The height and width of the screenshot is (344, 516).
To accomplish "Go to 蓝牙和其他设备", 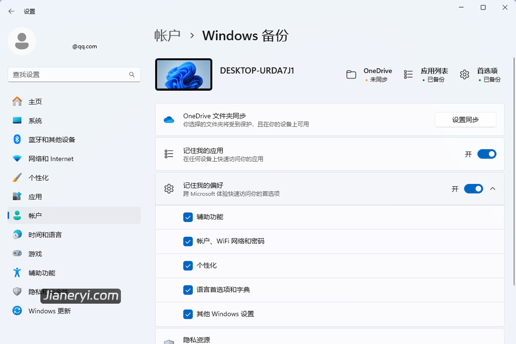I will click(75, 140).
